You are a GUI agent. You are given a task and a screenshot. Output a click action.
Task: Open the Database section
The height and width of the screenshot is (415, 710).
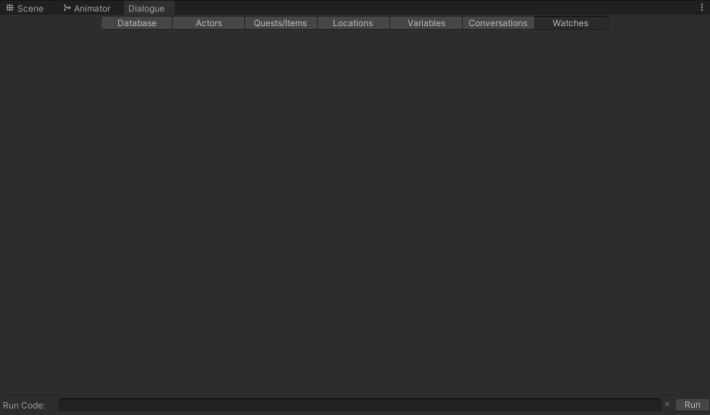click(x=137, y=23)
